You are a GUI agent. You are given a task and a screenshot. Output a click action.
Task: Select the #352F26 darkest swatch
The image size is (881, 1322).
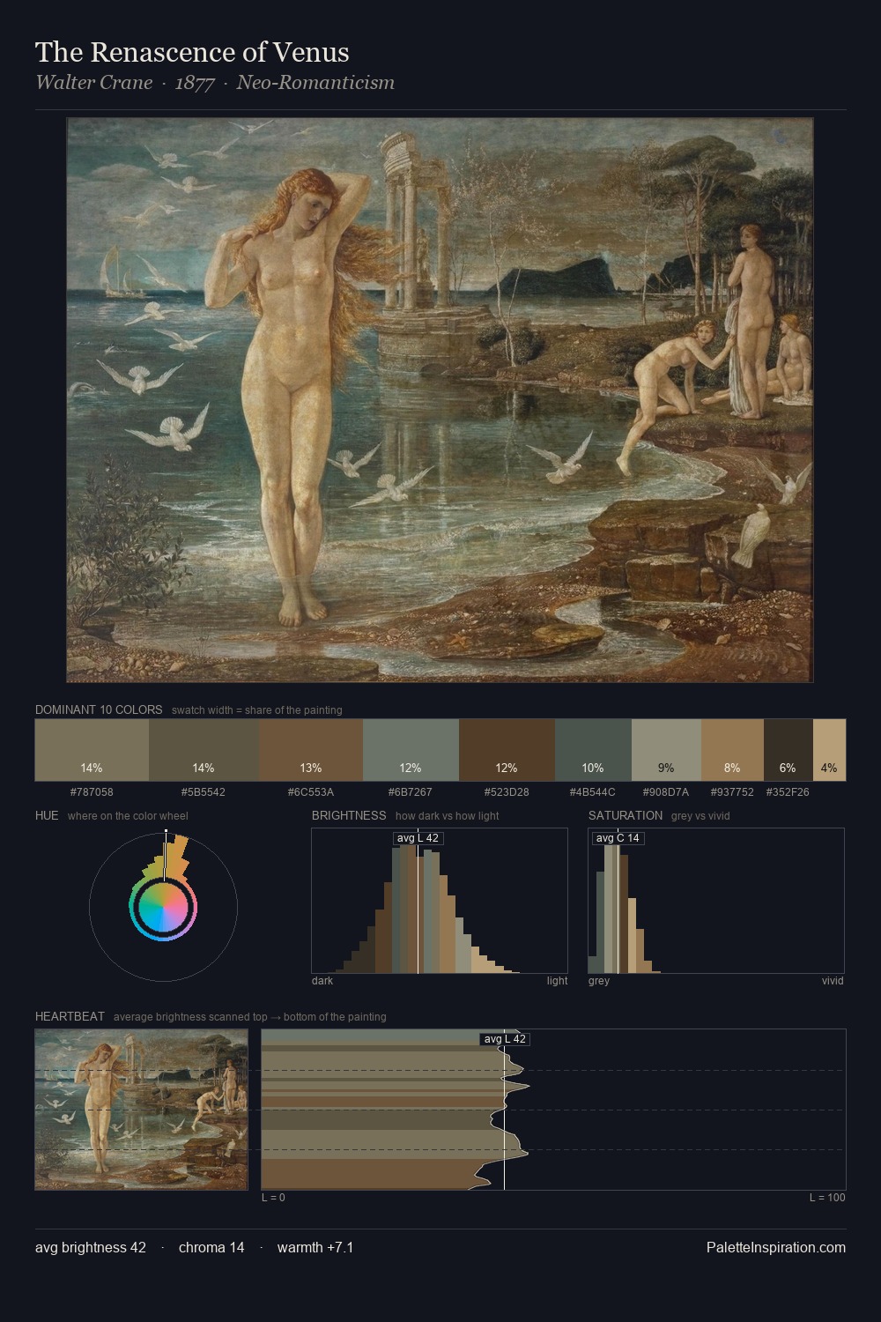point(788,750)
